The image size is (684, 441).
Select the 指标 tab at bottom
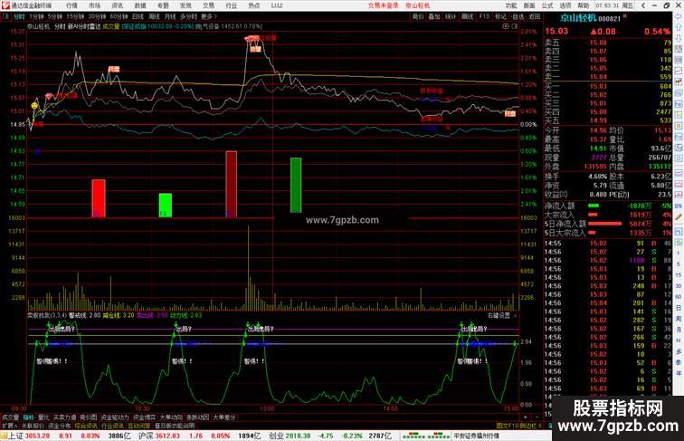coord(29,417)
